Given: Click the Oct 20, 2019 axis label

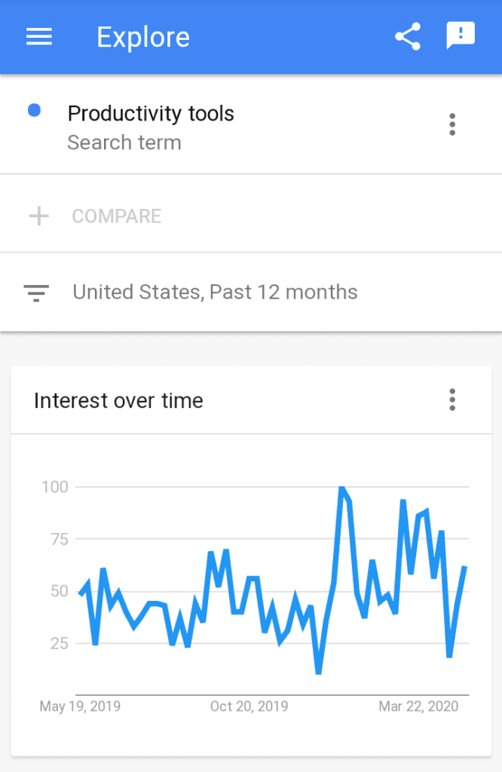Looking at the screenshot, I should (x=249, y=706).
